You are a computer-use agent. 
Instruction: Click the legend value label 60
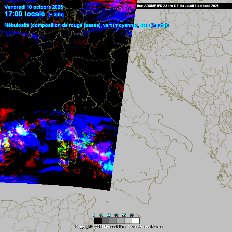pos(109,215)
